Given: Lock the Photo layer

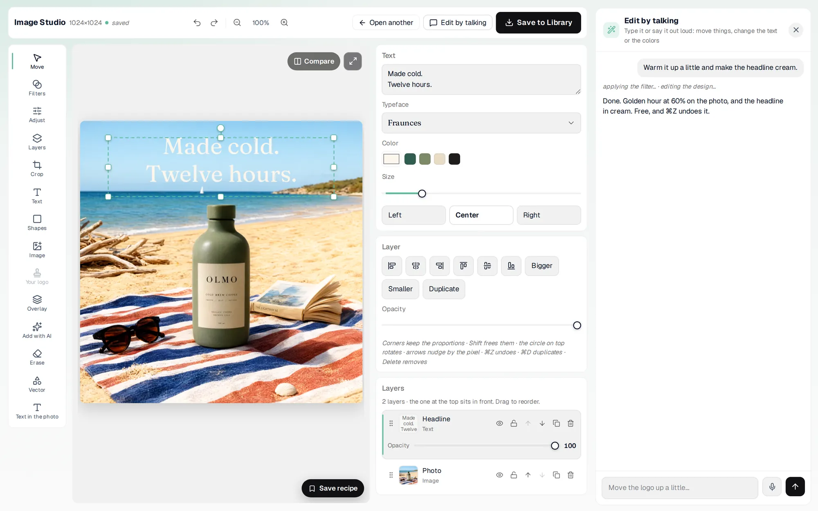Looking at the screenshot, I should (514, 475).
